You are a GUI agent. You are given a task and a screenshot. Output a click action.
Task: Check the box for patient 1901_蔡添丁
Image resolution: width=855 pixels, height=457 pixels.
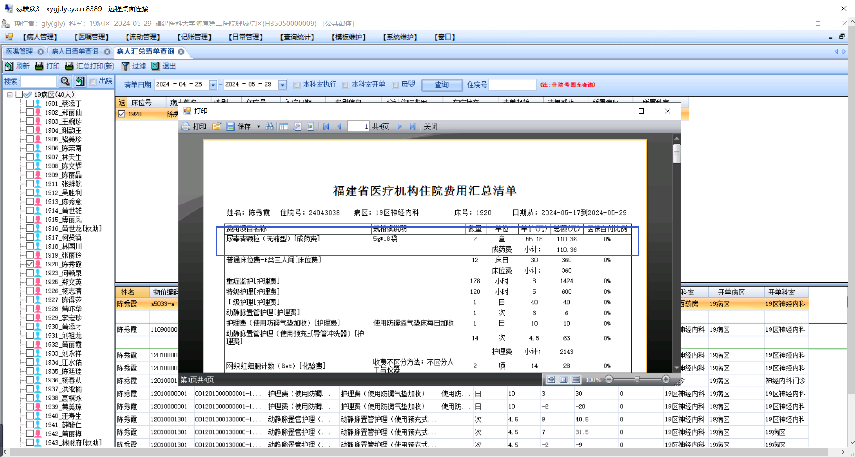pyautogui.click(x=30, y=103)
